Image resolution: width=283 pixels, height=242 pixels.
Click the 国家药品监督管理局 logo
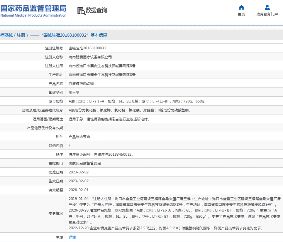click(33, 11)
